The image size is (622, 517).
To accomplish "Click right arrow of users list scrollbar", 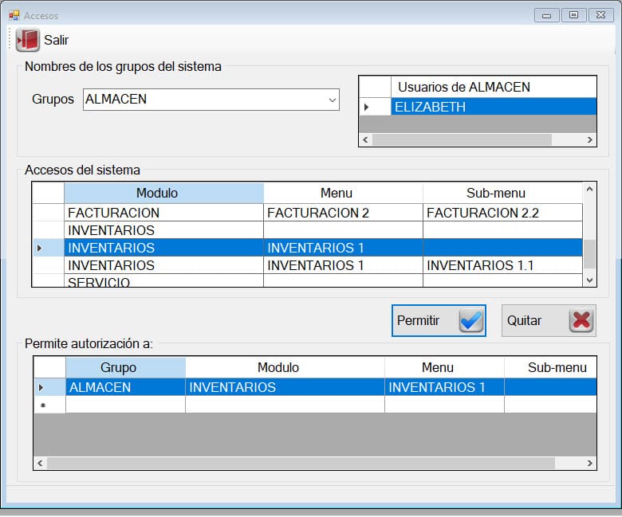I will [590, 139].
